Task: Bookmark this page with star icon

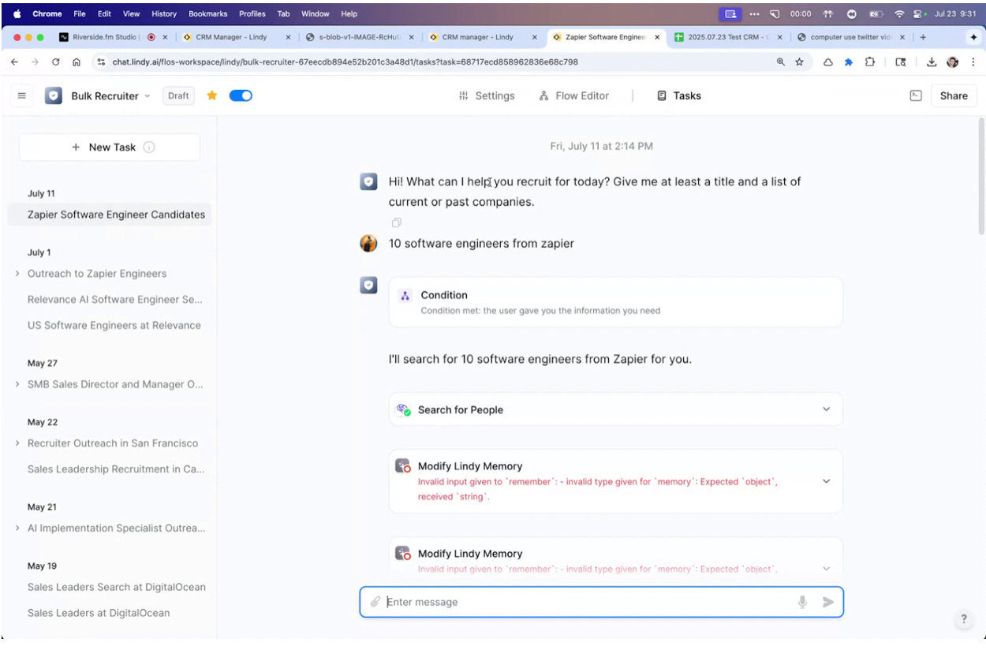Action: [799, 62]
